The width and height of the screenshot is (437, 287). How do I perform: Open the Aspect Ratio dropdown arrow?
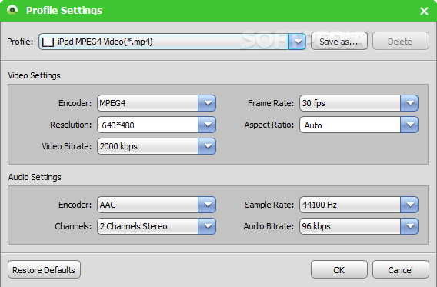tap(409, 125)
